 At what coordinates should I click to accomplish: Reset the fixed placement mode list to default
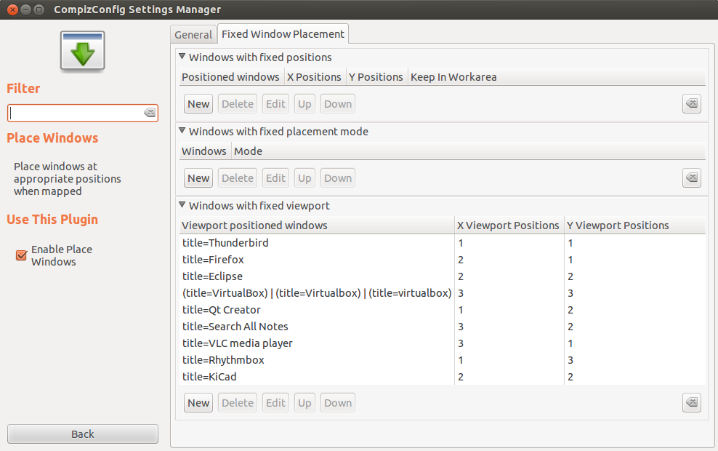tap(691, 177)
